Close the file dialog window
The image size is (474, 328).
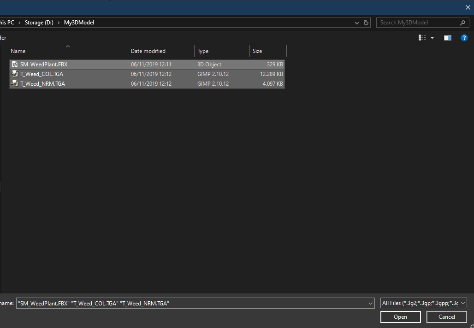[468, 7]
